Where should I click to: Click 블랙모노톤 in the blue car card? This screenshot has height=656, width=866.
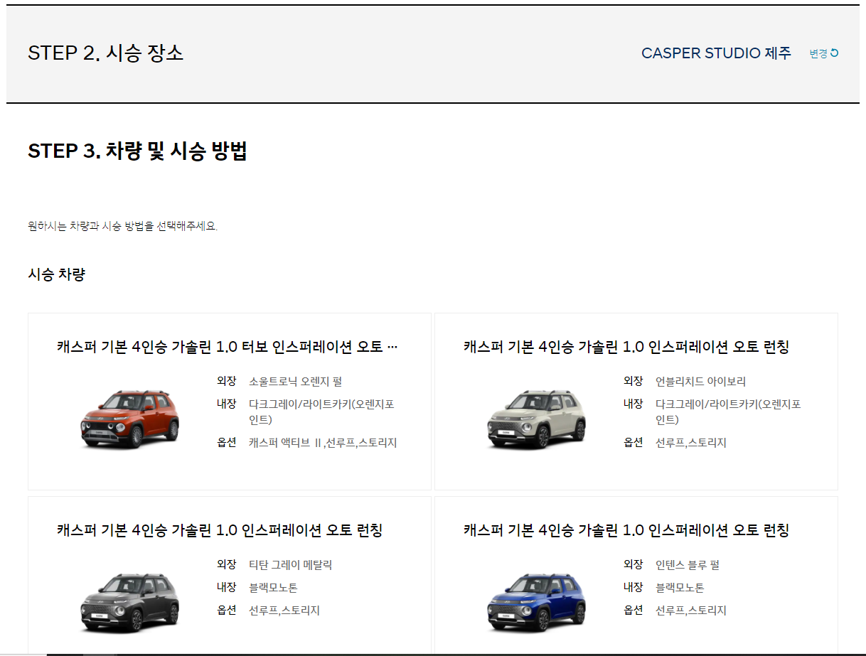[x=680, y=588]
